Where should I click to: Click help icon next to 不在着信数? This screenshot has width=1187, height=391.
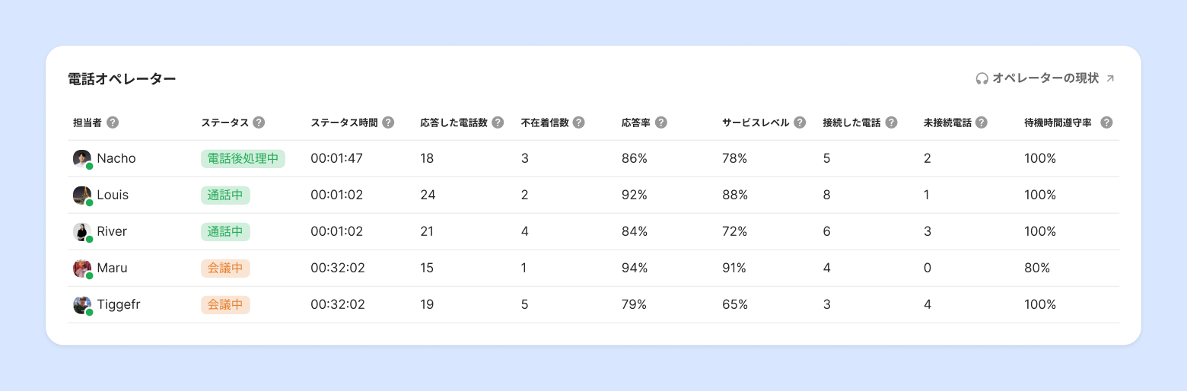tap(578, 122)
